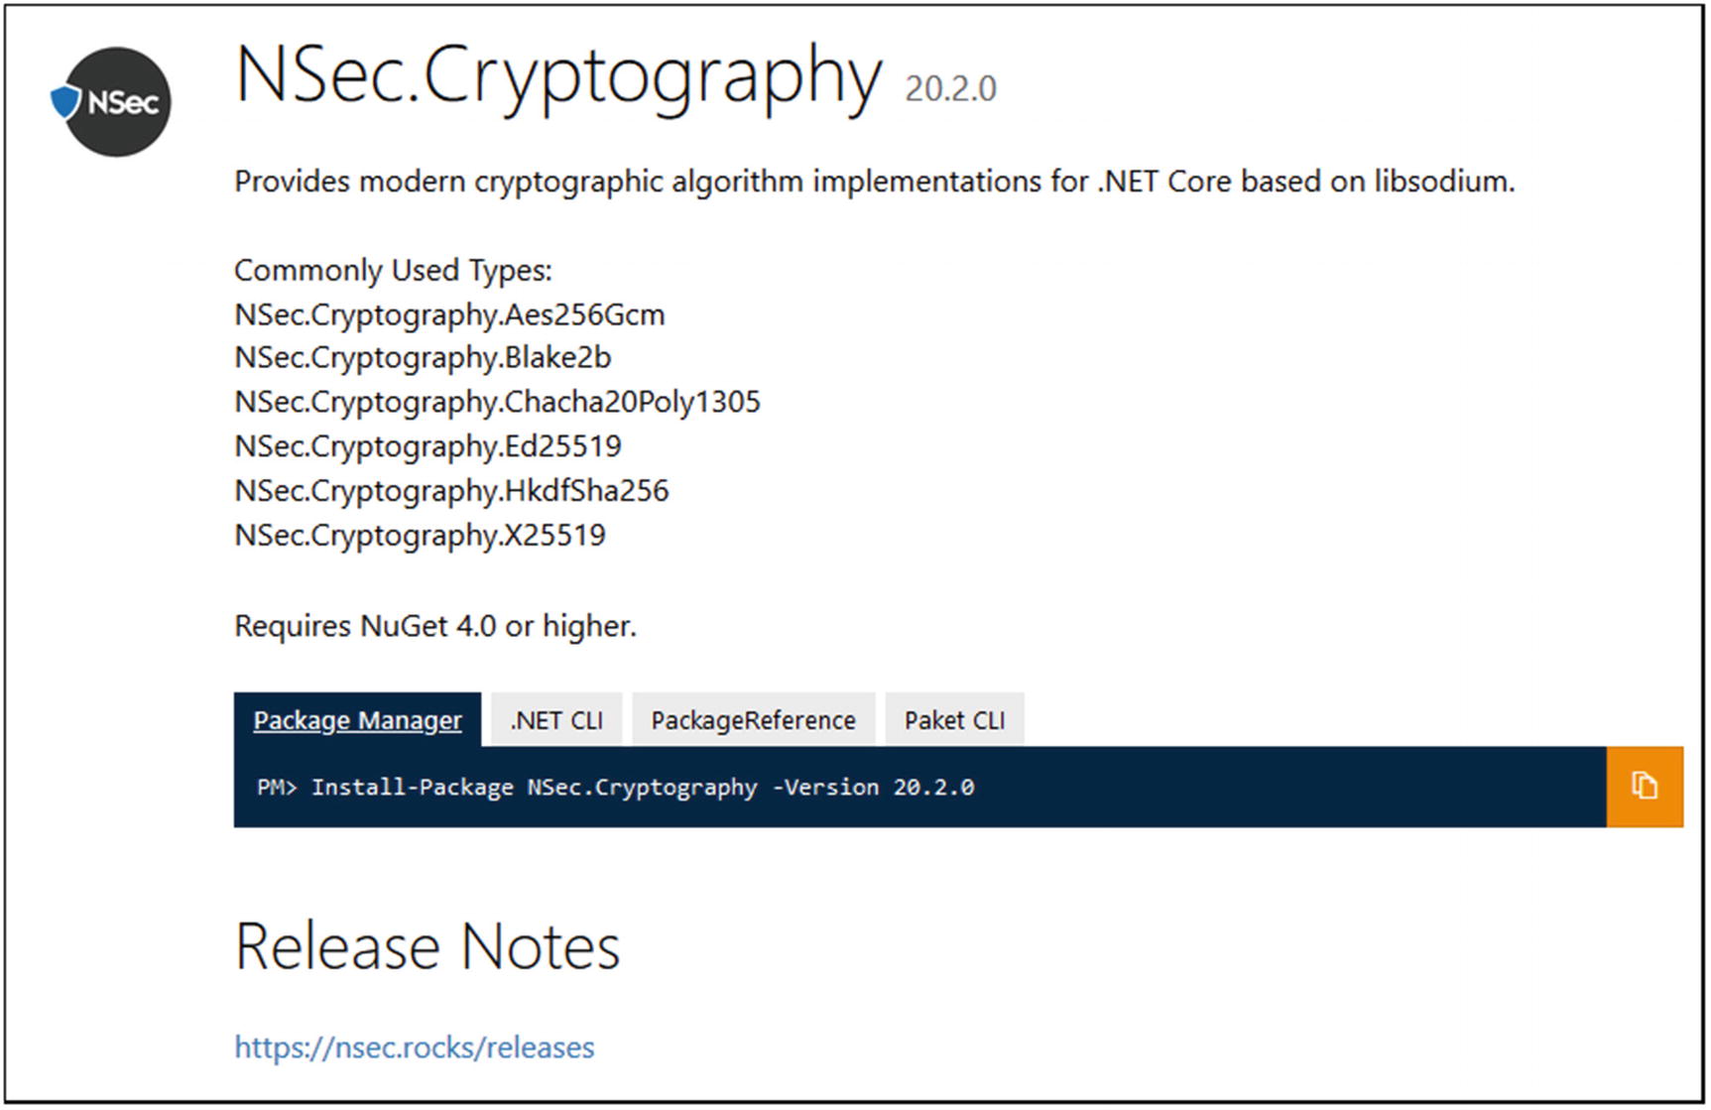Screen dimensions: 1711x1110
Task: Click the package description sentence about libsodium
Action: (875, 182)
